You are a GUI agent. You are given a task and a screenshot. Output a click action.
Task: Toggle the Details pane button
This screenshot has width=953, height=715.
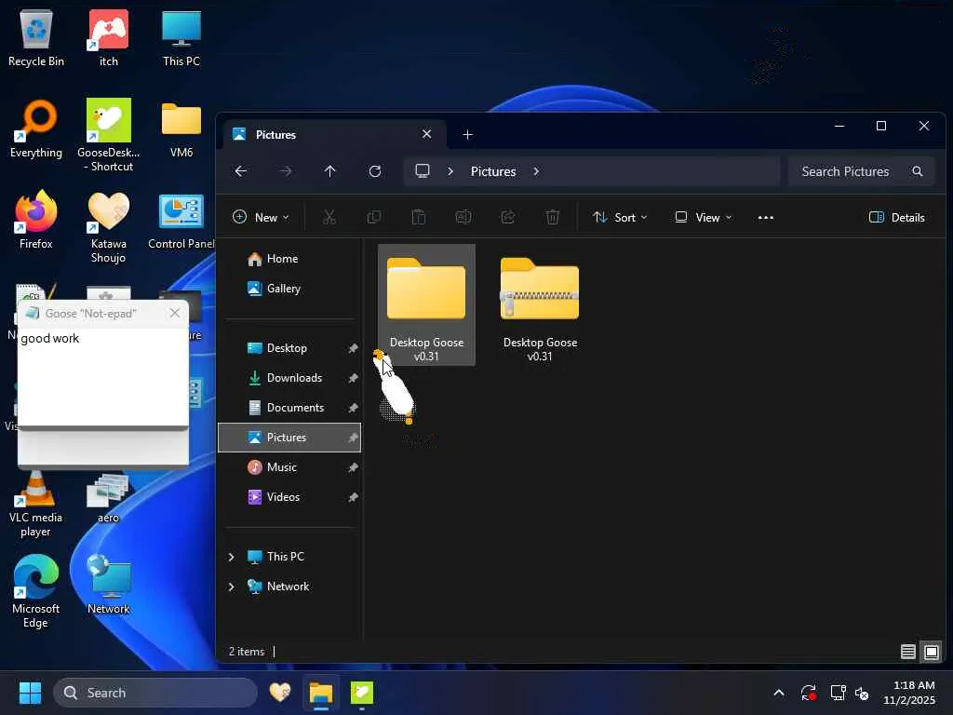[x=897, y=217]
